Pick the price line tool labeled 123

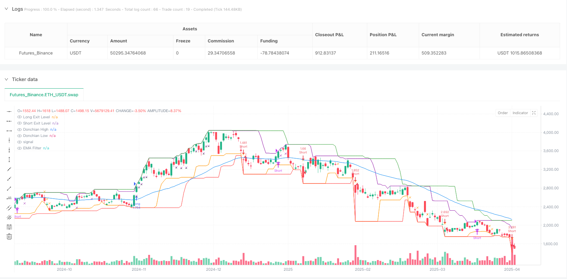click(9, 198)
